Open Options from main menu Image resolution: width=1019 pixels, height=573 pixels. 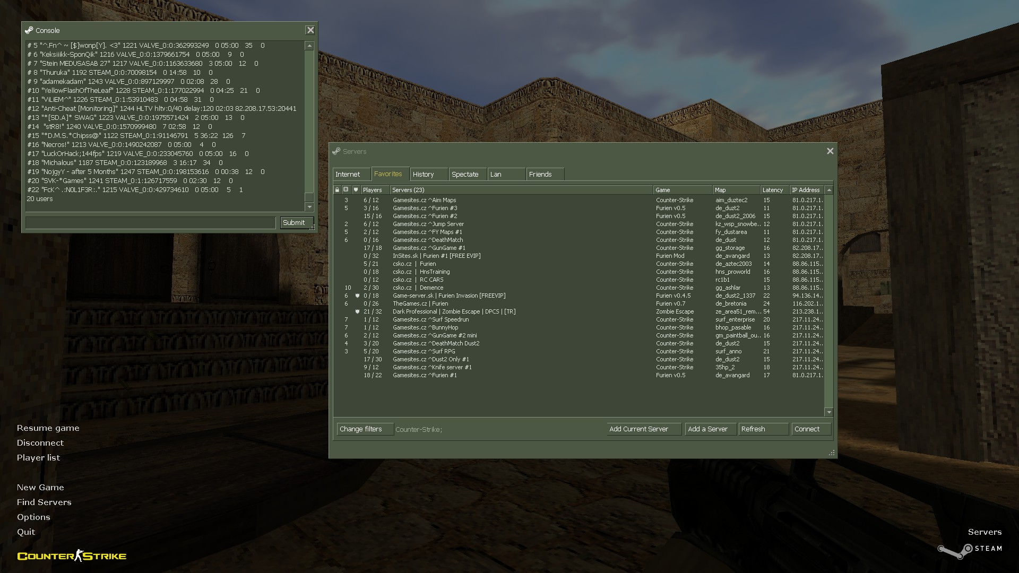(33, 517)
